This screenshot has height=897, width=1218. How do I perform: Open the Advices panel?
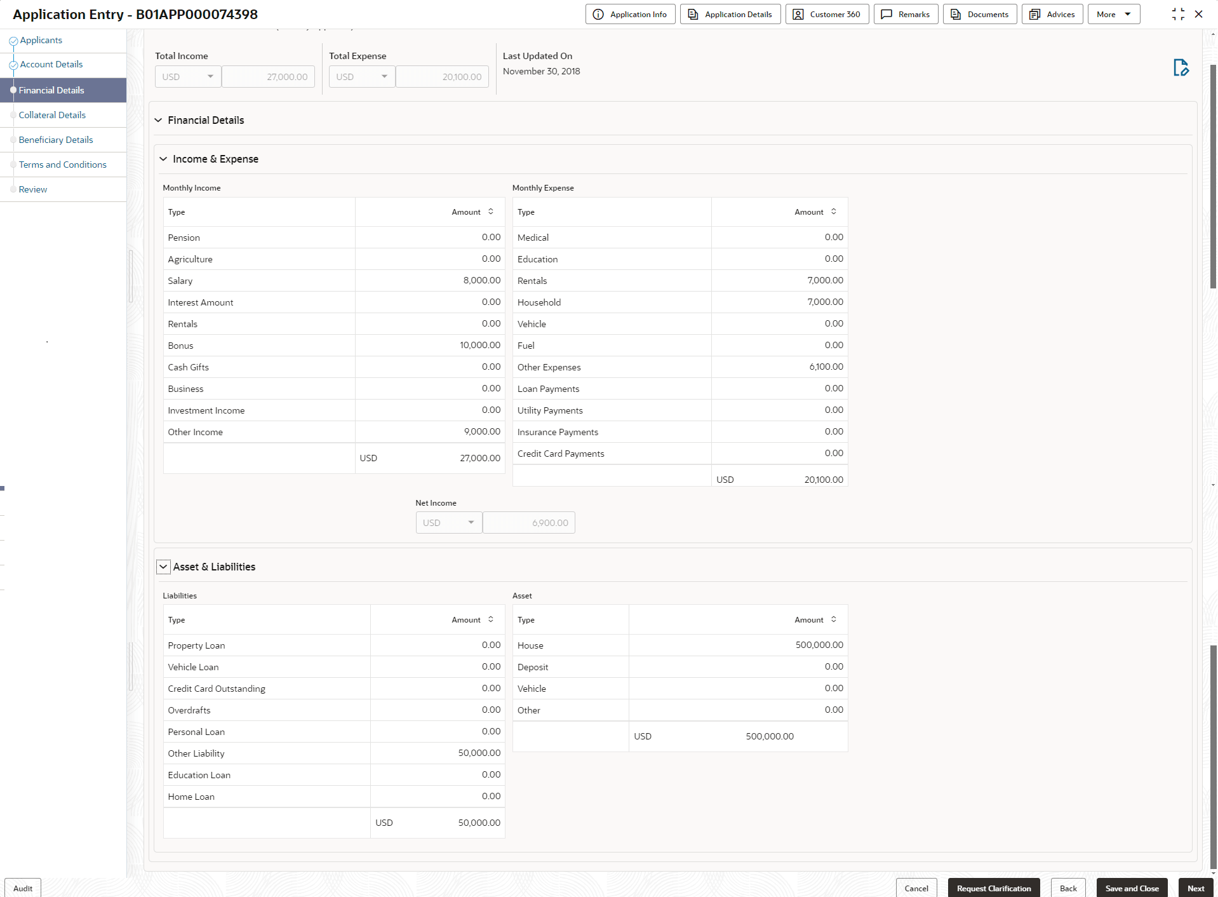pyautogui.click(x=1052, y=14)
